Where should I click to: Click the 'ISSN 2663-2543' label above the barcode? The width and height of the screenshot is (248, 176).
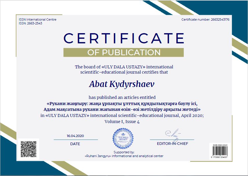pos(220,145)
